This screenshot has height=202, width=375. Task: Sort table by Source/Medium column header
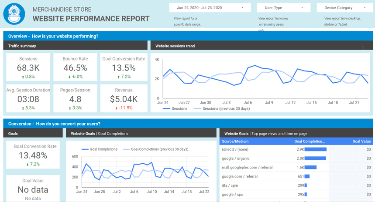pyautogui.click(x=235, y=141)
